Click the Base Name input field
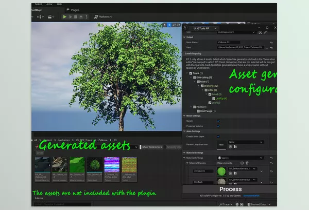 tap(229, 42)
